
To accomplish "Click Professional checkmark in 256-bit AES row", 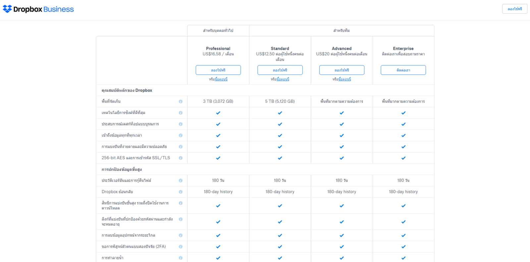I will coord(218,158).
